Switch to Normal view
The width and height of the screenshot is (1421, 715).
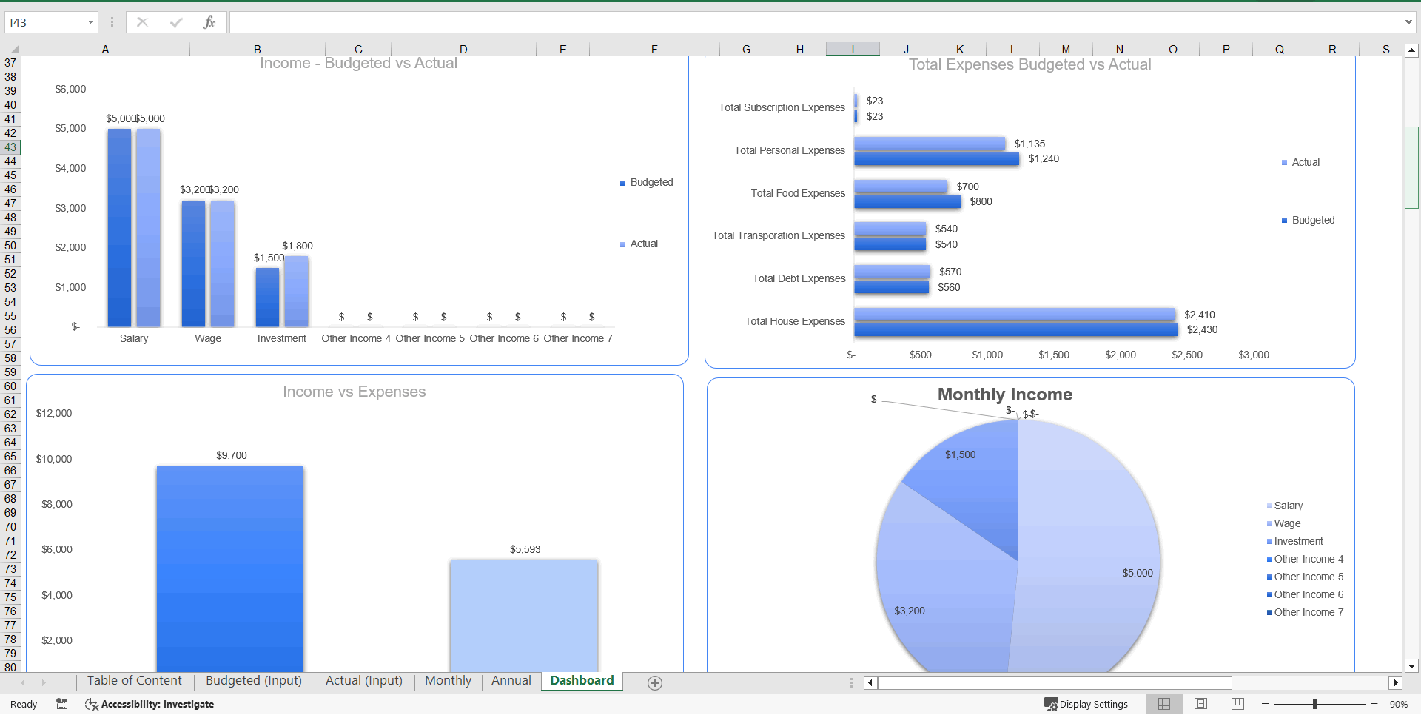point(1164,704)
